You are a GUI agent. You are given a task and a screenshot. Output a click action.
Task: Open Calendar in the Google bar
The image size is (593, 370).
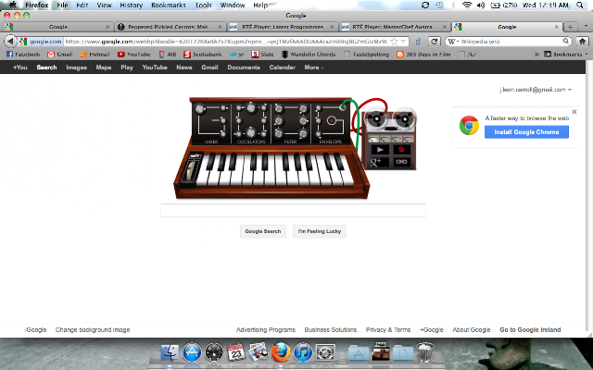click(x=282, y=68)
